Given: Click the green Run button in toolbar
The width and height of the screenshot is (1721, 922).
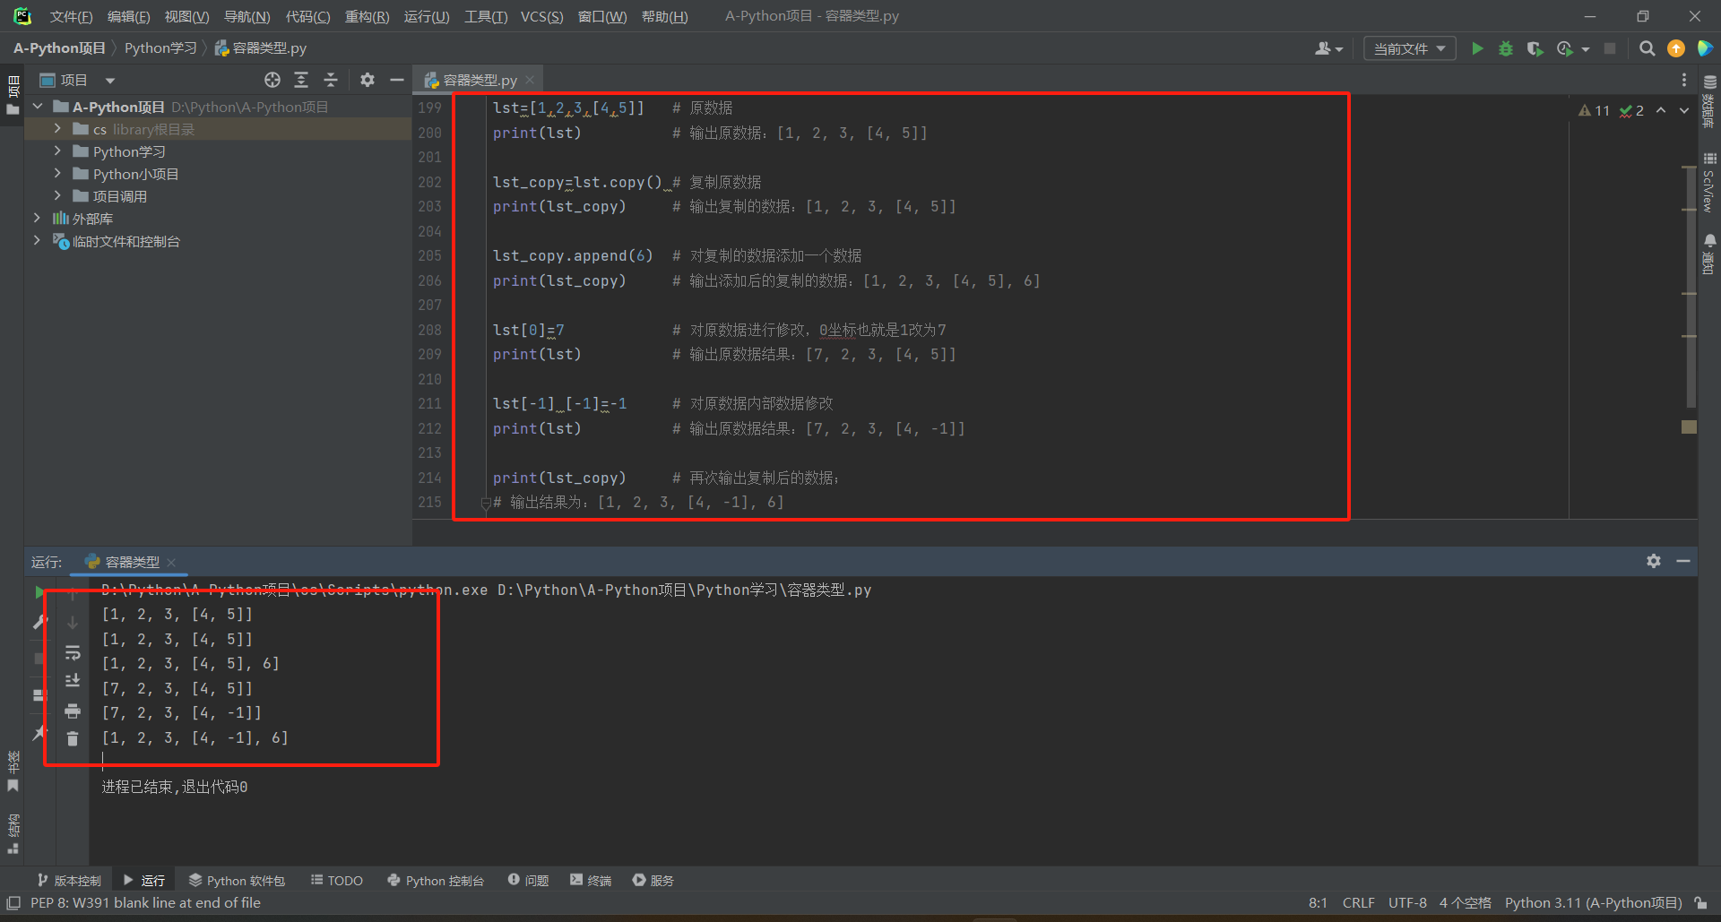Looking at the screenshot, I should click(1477, 48).
